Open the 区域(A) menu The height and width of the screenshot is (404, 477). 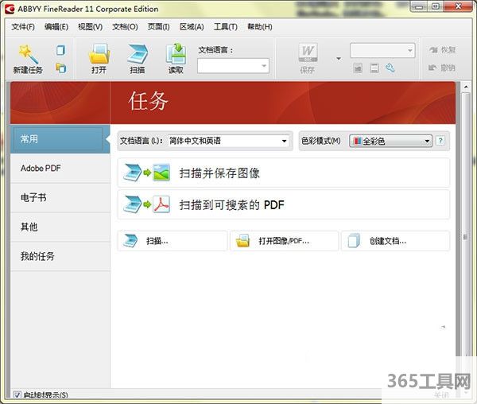click(192, 27)
